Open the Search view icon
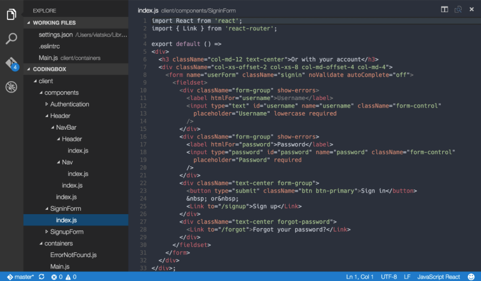Viewport: 481px width, 281px height. point(12,38)
